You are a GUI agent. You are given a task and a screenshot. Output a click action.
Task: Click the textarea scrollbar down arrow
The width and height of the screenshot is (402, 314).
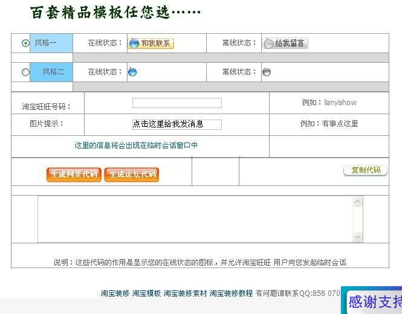tap(357, 237)
